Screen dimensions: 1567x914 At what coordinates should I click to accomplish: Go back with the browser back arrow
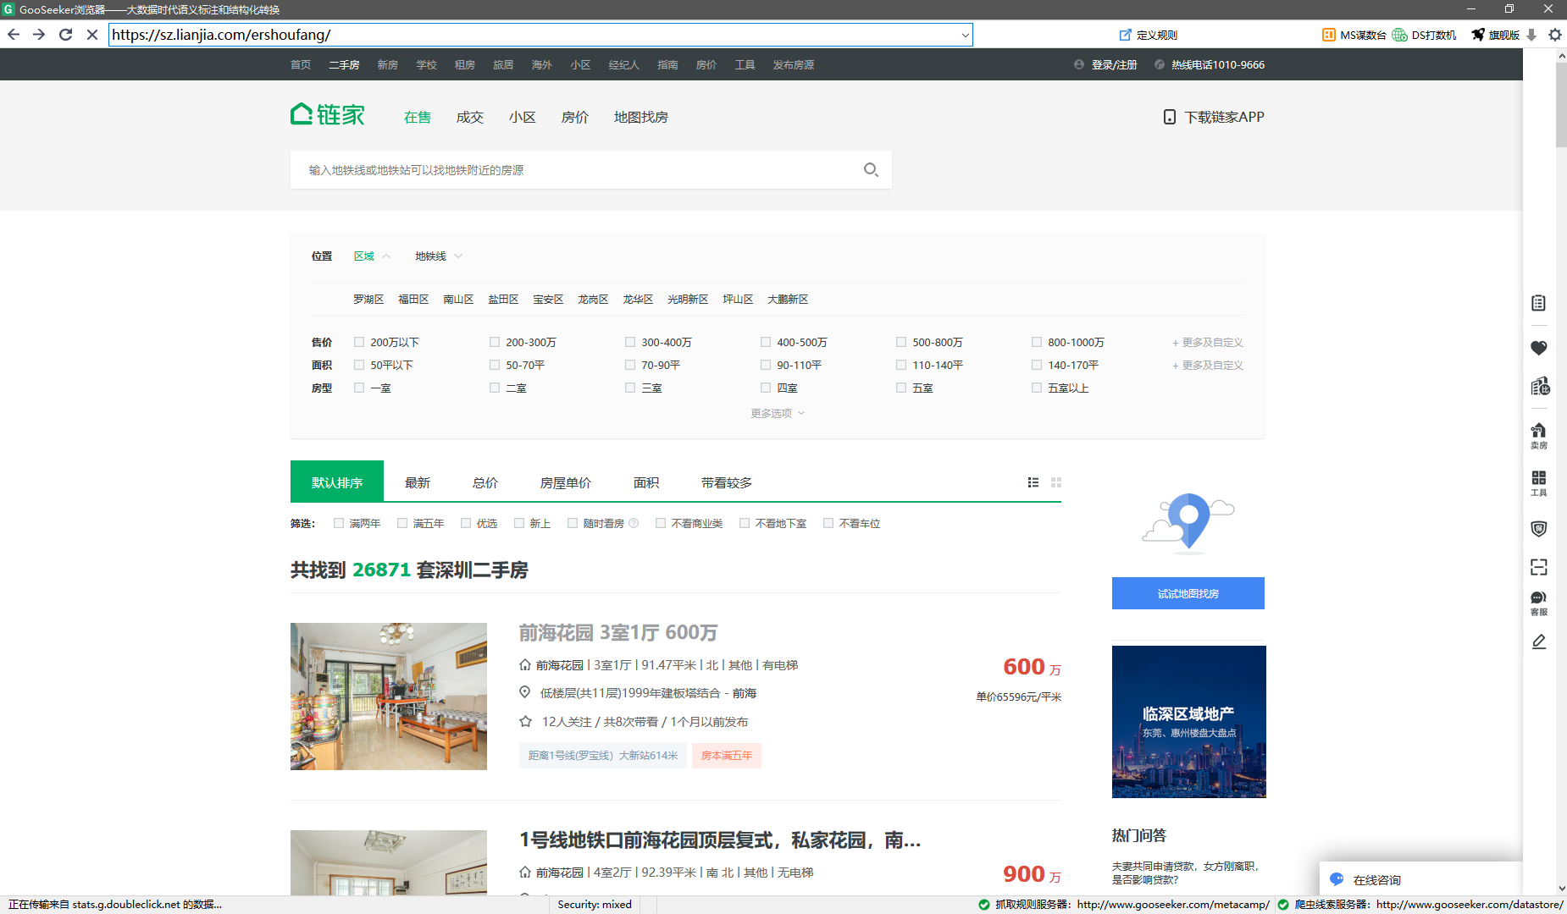[x=14, y=35]
